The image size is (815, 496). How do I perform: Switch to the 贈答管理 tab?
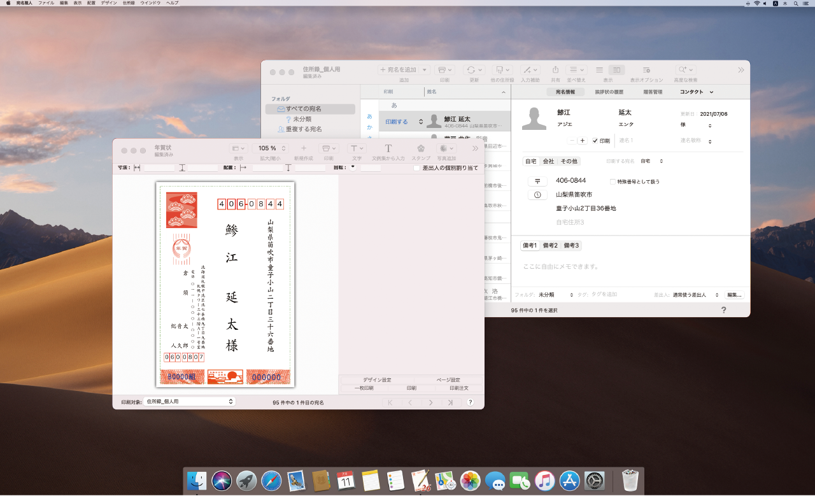653,92
